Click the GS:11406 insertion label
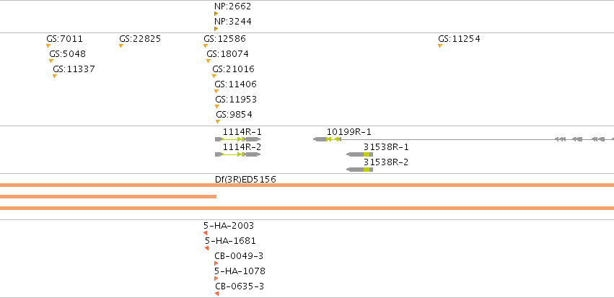 point(235,84)
